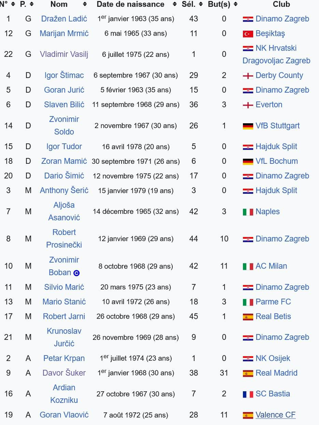Open Davor Šuker's player page
The height and width of the screenshot is (425, 319).
[64, 373]
